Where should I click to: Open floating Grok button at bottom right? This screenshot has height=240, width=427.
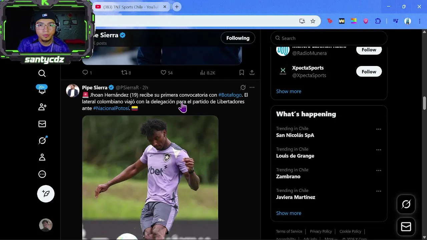click(406, 204)
